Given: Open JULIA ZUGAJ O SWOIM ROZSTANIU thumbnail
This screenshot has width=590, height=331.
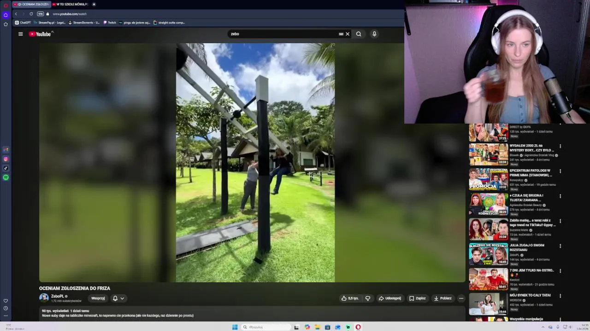Looking at the screenshot, I should (x=488, y=254).
